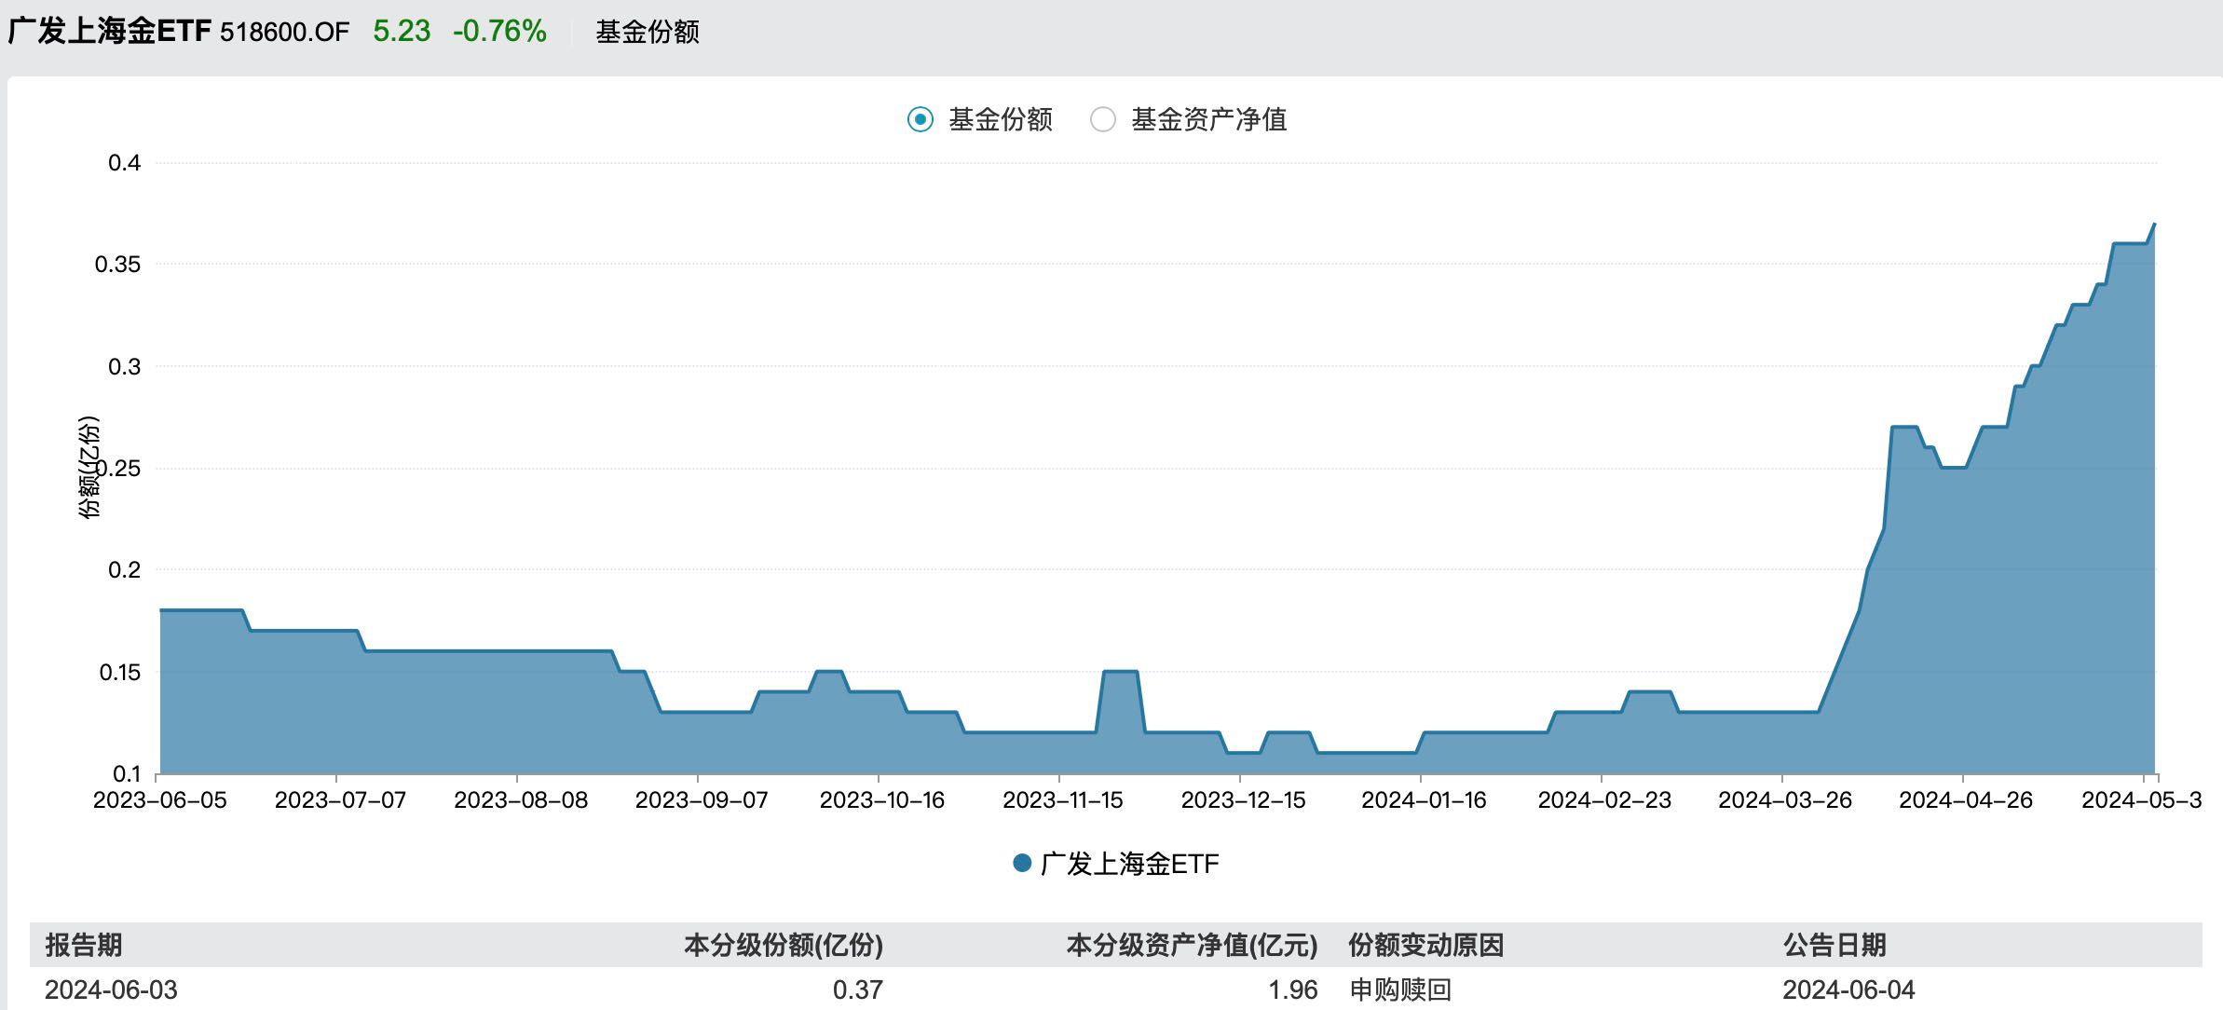Click the 报告期 column header
2223x1010 pixels.
pos(84,945)
